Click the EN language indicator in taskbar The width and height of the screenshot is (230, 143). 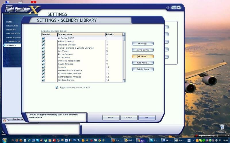[189, 140]
